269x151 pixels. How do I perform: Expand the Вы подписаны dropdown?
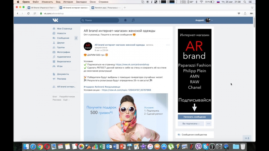click(191, 123)
